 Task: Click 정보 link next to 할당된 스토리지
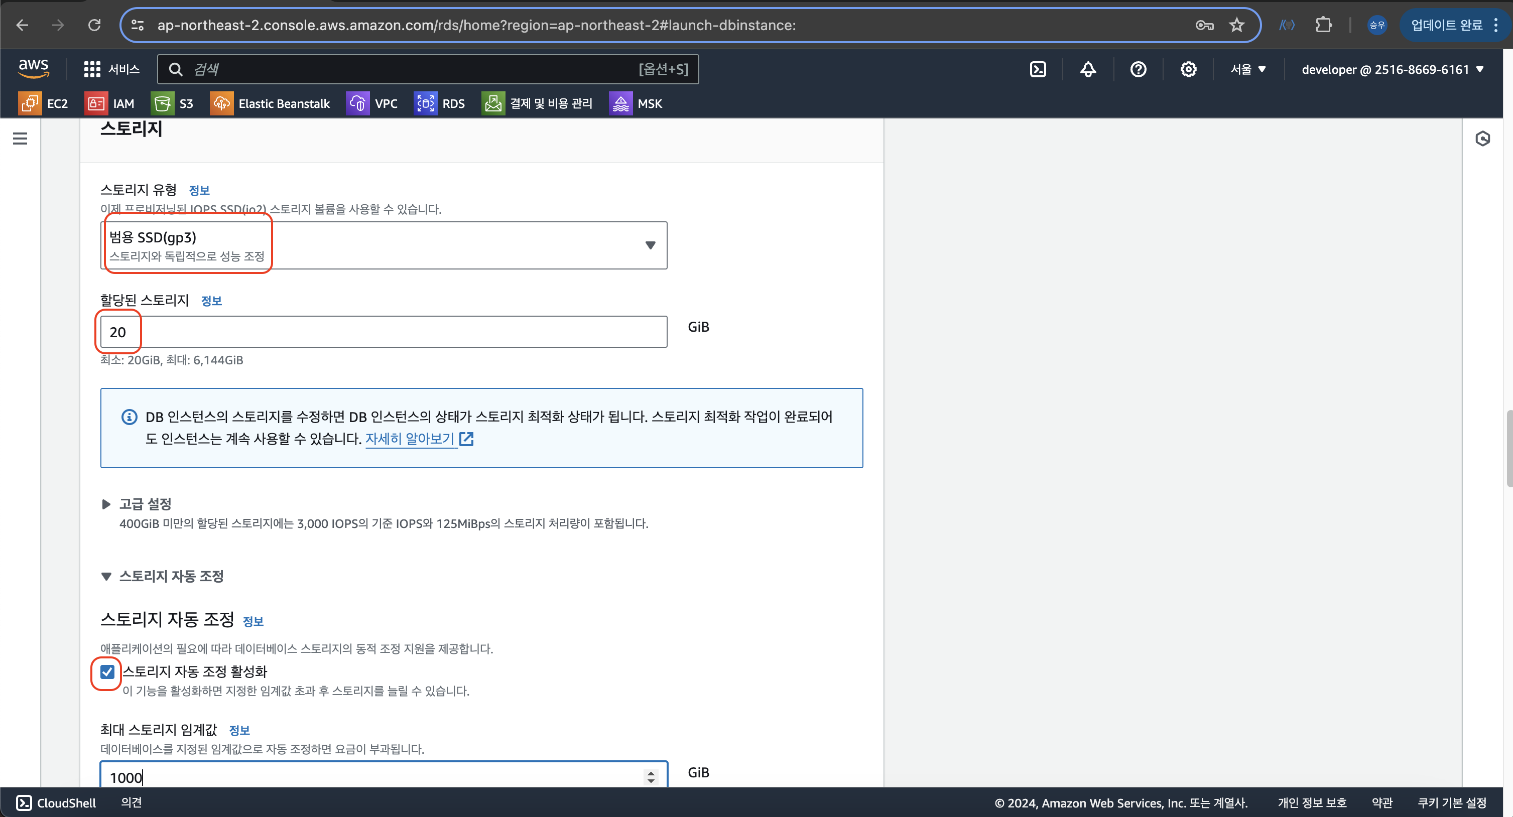[x=211, y=301]
